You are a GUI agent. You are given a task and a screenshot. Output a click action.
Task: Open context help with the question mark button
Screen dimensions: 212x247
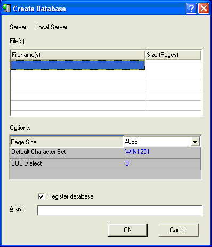[x=191, y=8]
